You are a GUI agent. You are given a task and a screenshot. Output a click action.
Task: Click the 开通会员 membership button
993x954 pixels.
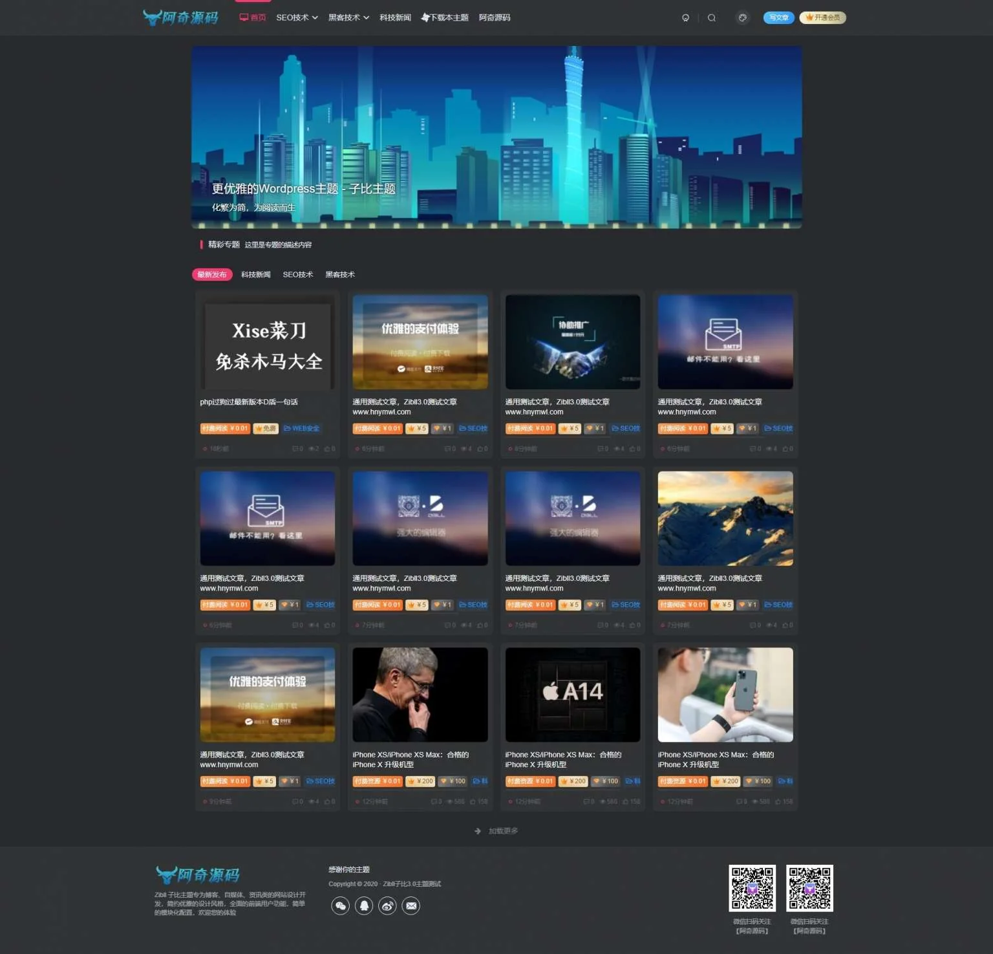pyautogui.click(x=822, y=17)
